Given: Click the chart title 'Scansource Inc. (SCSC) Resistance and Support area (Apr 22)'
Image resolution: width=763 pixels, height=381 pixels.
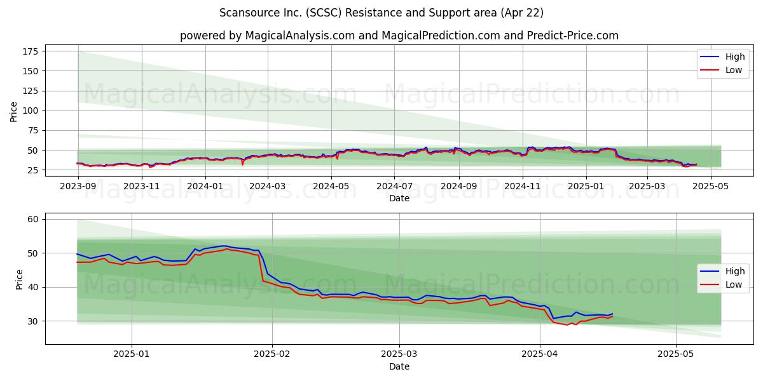Looking at the screenshot, I should (381, 13).
